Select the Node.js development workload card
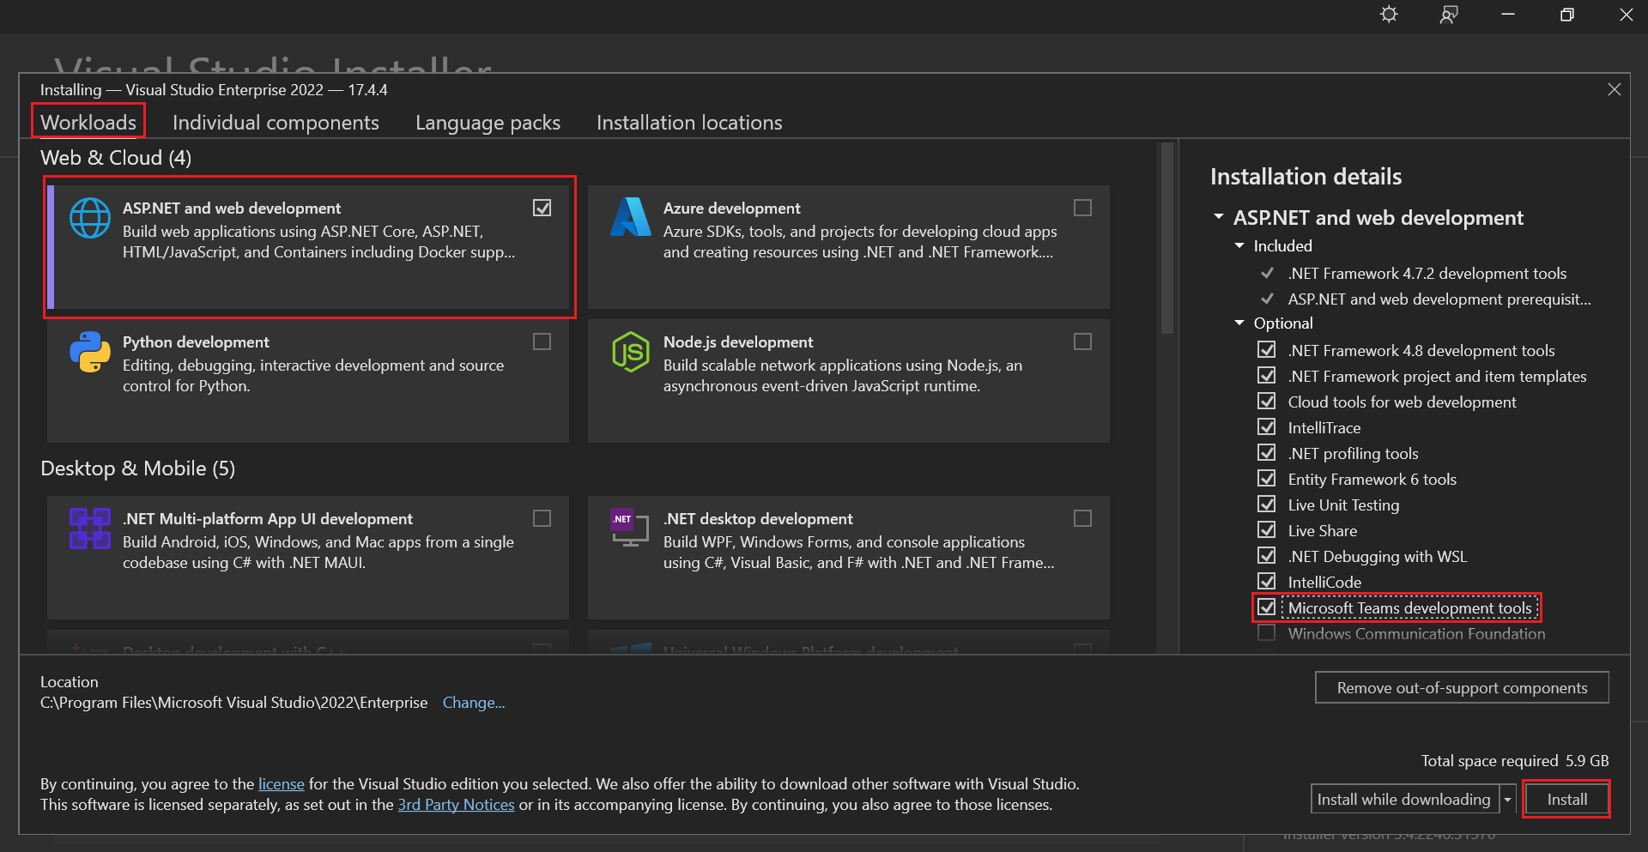Image resolution: width=1648 pixels, height=852 pixels. click(x=849, y=381)
